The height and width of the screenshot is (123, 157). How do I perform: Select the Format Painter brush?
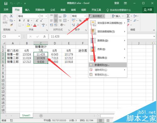[11, 25]
